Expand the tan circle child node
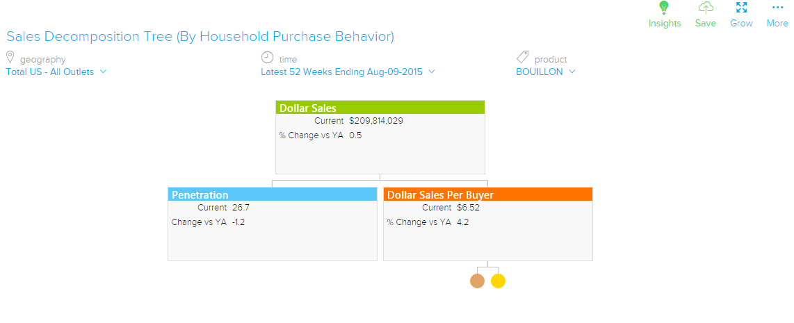This screenshot has height=323, width=794. click(x=477, y=281)
